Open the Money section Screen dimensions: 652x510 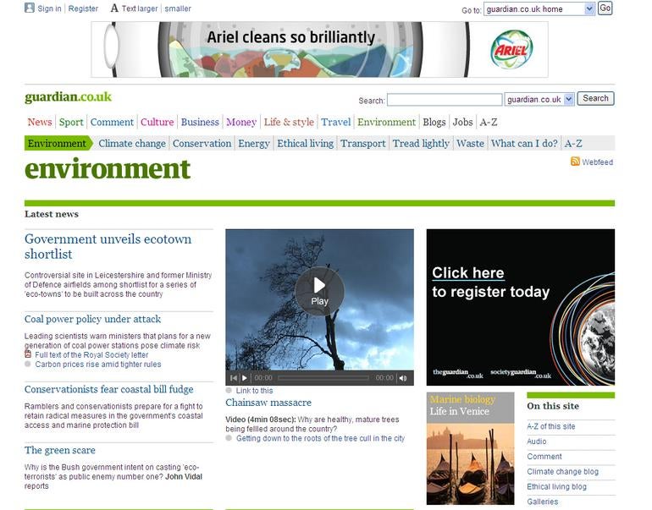(241, 122)
